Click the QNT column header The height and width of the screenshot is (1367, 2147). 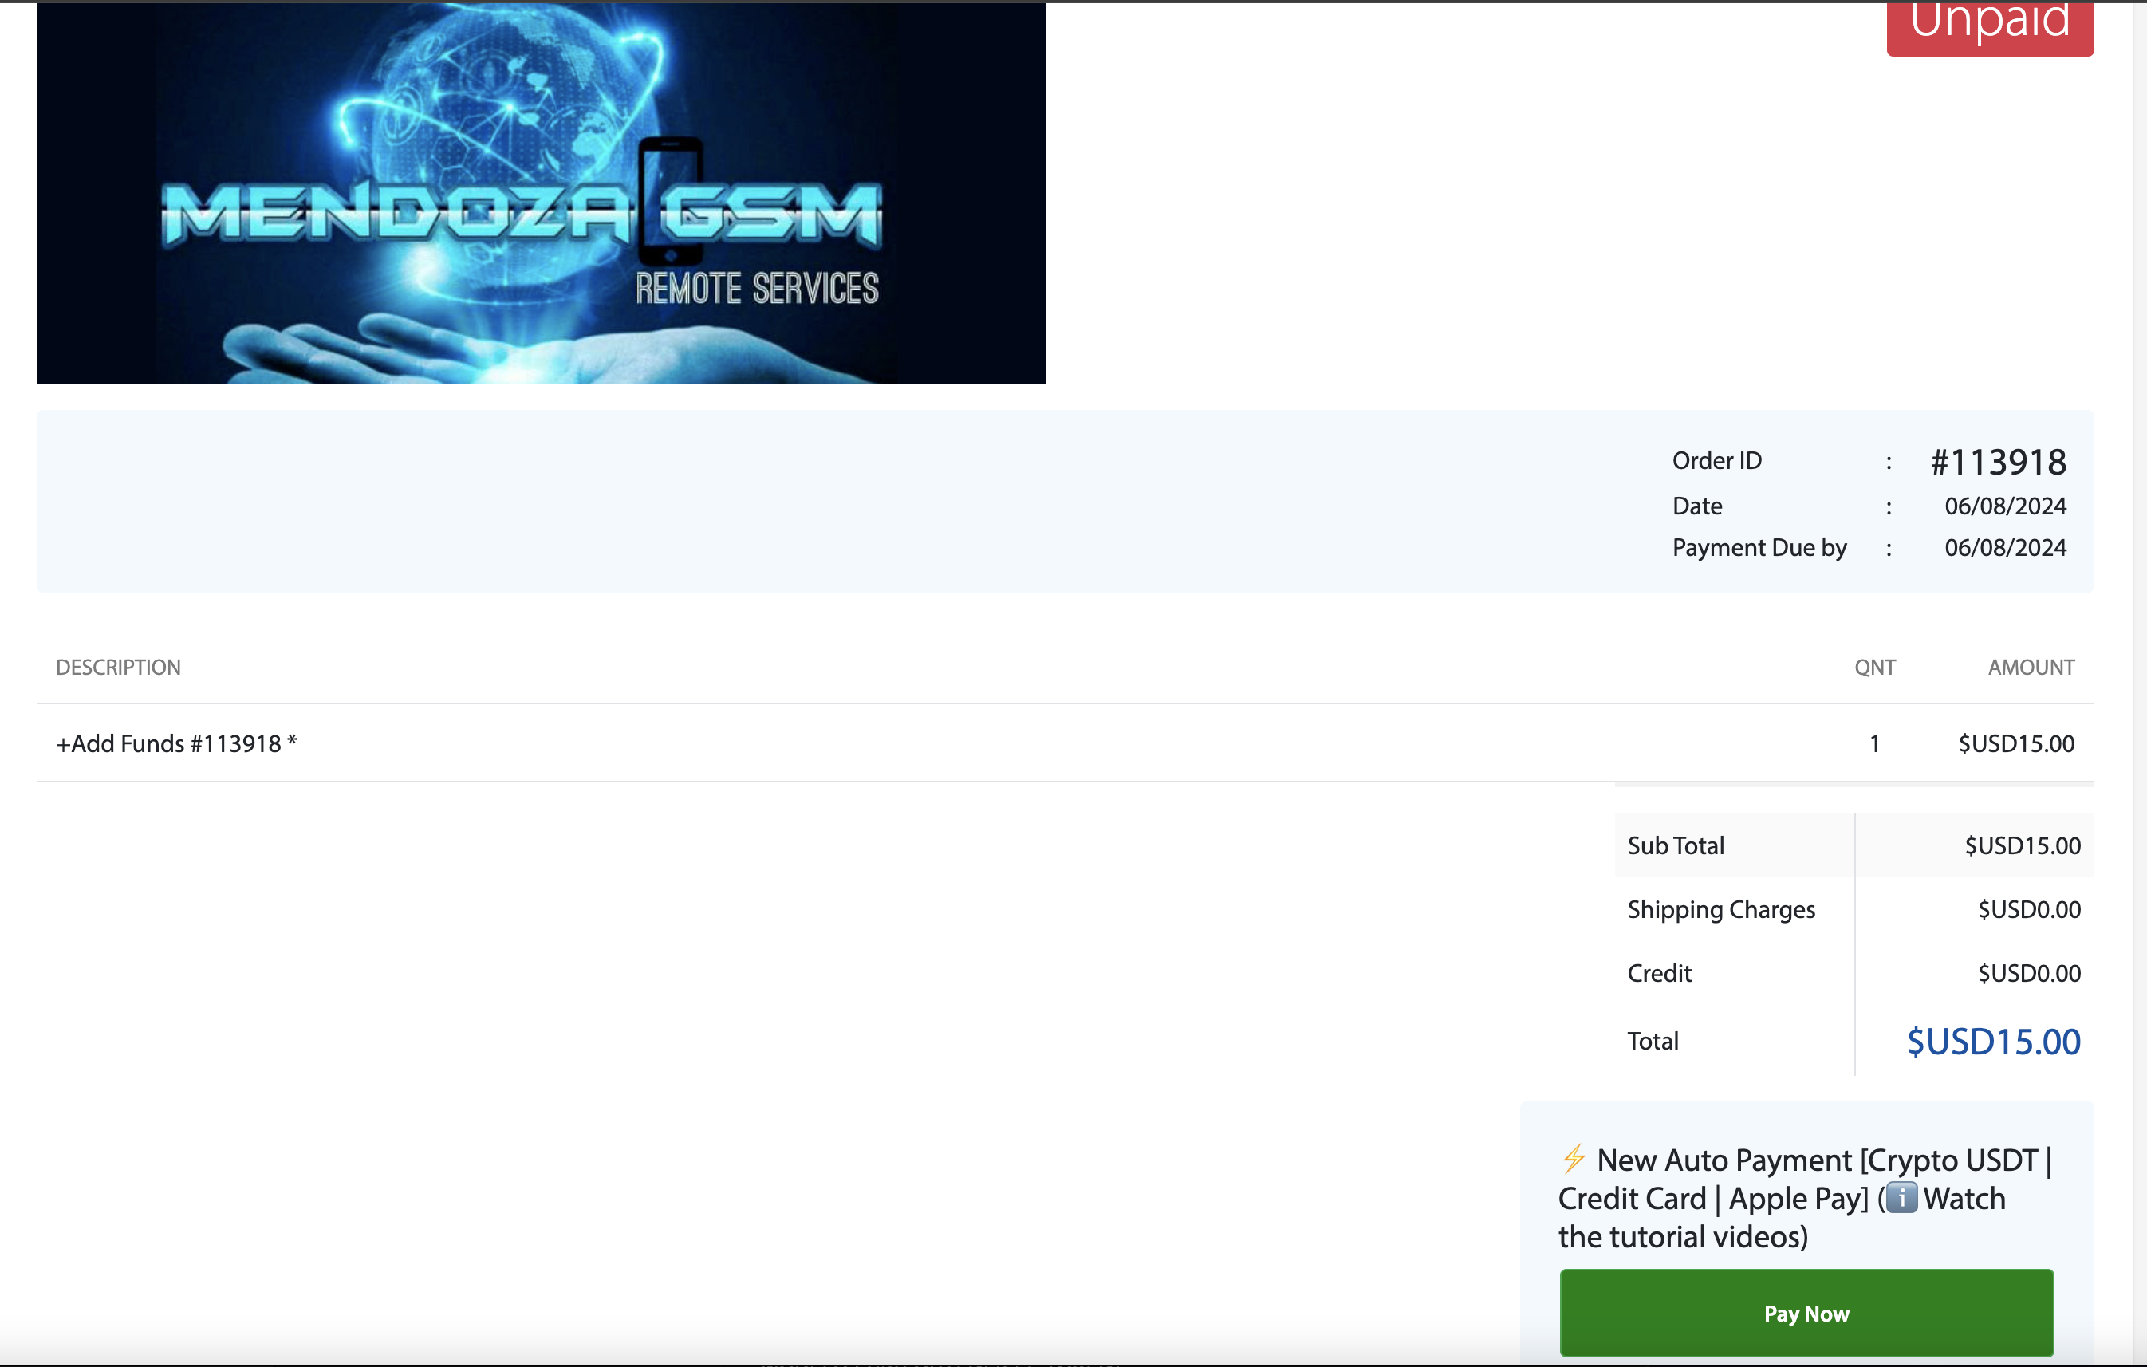pos(1874,667)
